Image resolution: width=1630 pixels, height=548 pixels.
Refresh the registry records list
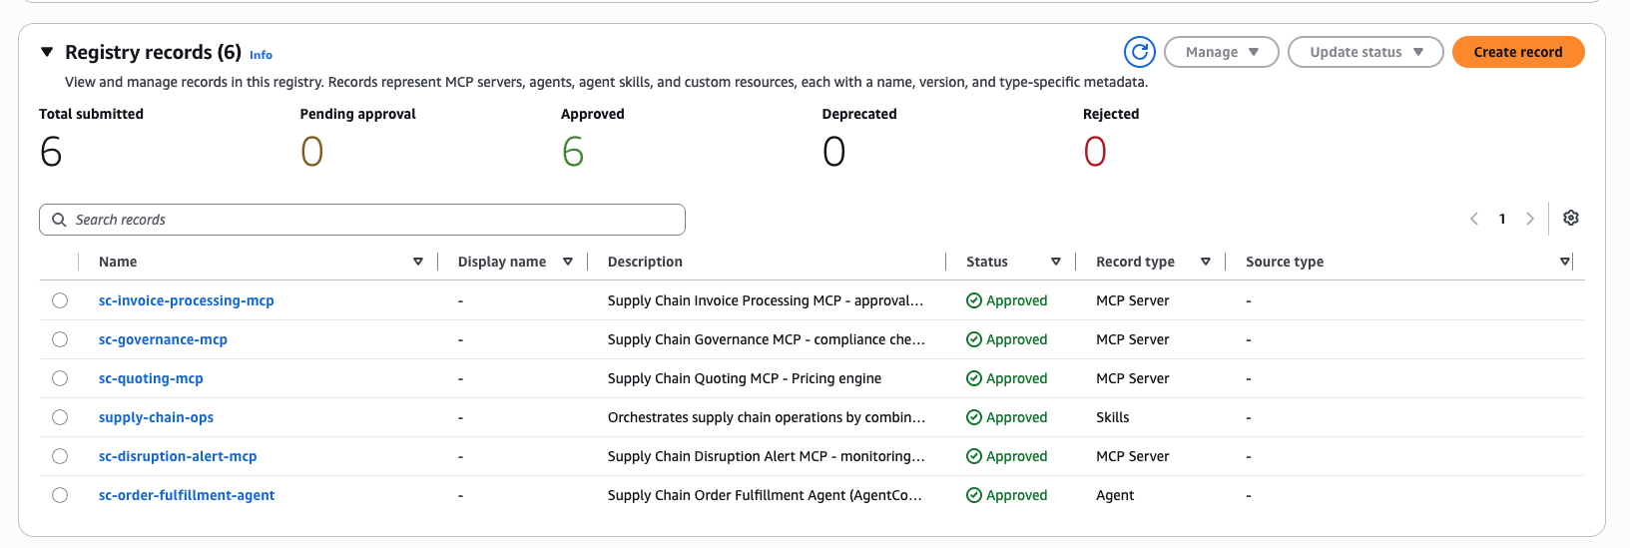pyautogui.click(x=1139, y=52)
